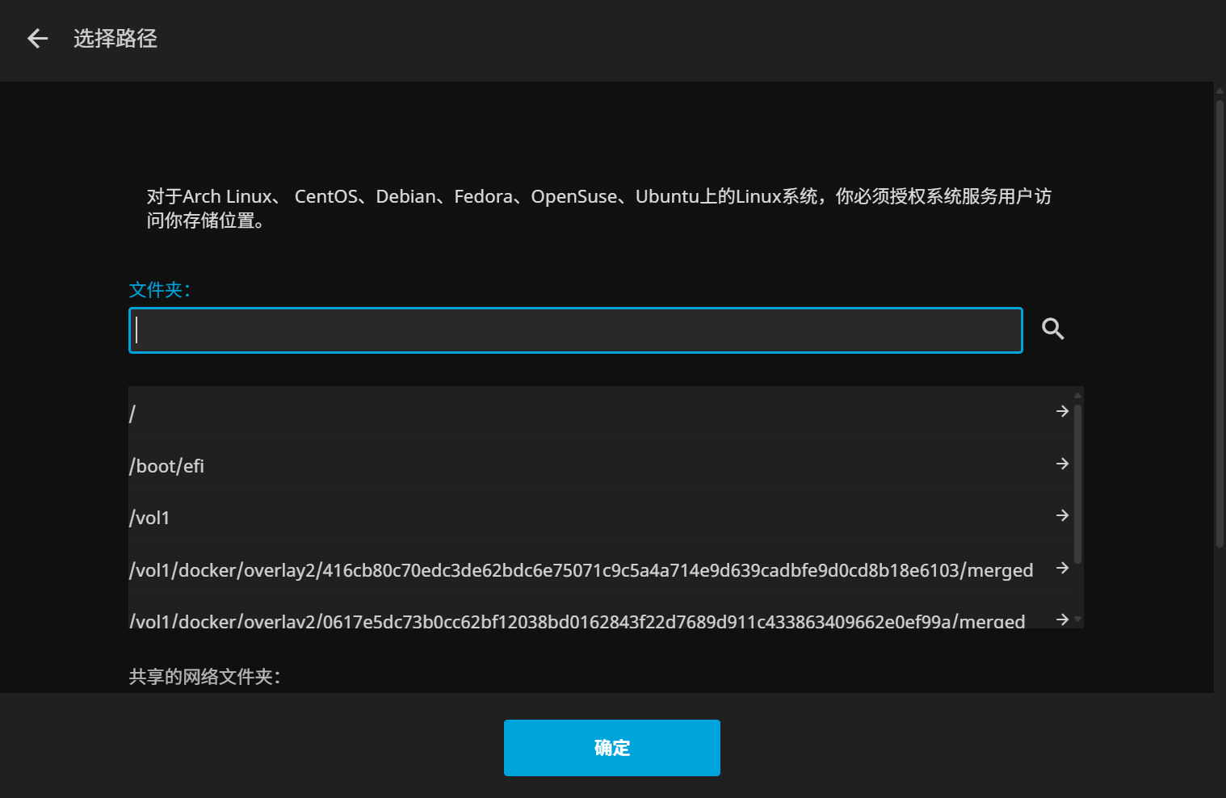Click the main page scrollbar thumb
Viewport: 1226px width, 798px height.
[1220, 323]
